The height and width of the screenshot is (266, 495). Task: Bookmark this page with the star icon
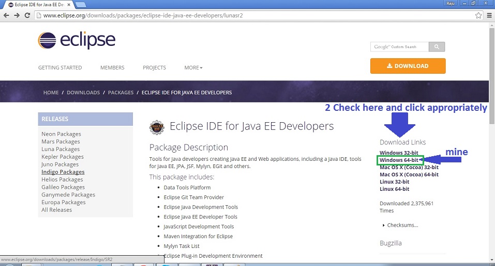click(478, 15)
